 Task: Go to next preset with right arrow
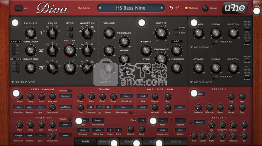162,8
